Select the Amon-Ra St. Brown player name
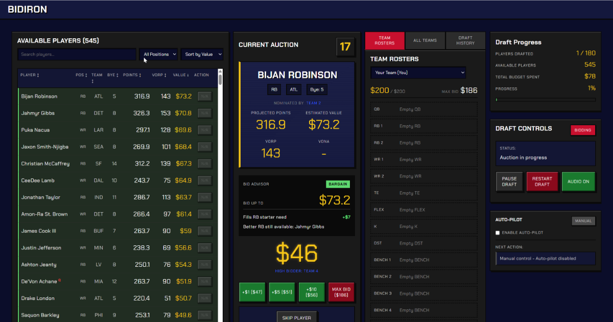Screen dimensions: 613x322 point(44,214)
